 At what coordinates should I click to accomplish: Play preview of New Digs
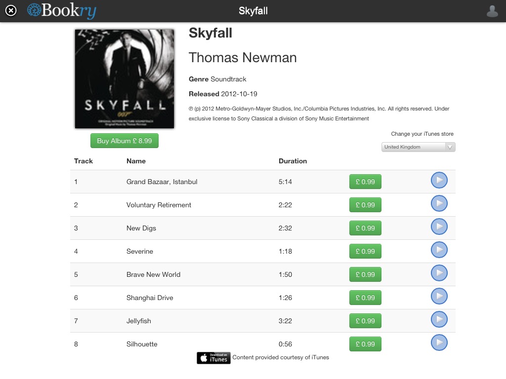tap(439, 227)
